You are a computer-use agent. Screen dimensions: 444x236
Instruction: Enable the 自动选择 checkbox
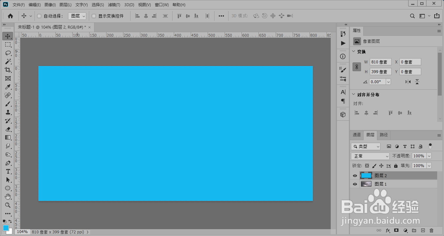(x=39, y=16)
